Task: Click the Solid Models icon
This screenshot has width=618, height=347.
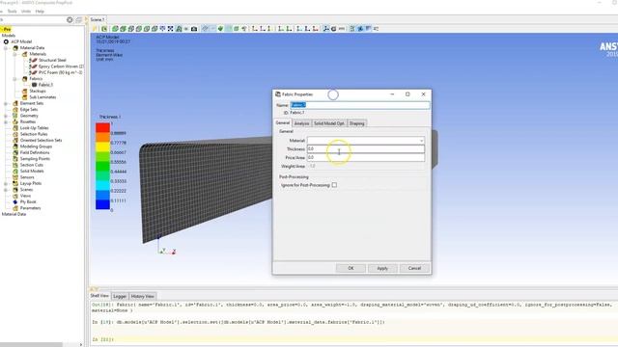Action: click(15, 172)
